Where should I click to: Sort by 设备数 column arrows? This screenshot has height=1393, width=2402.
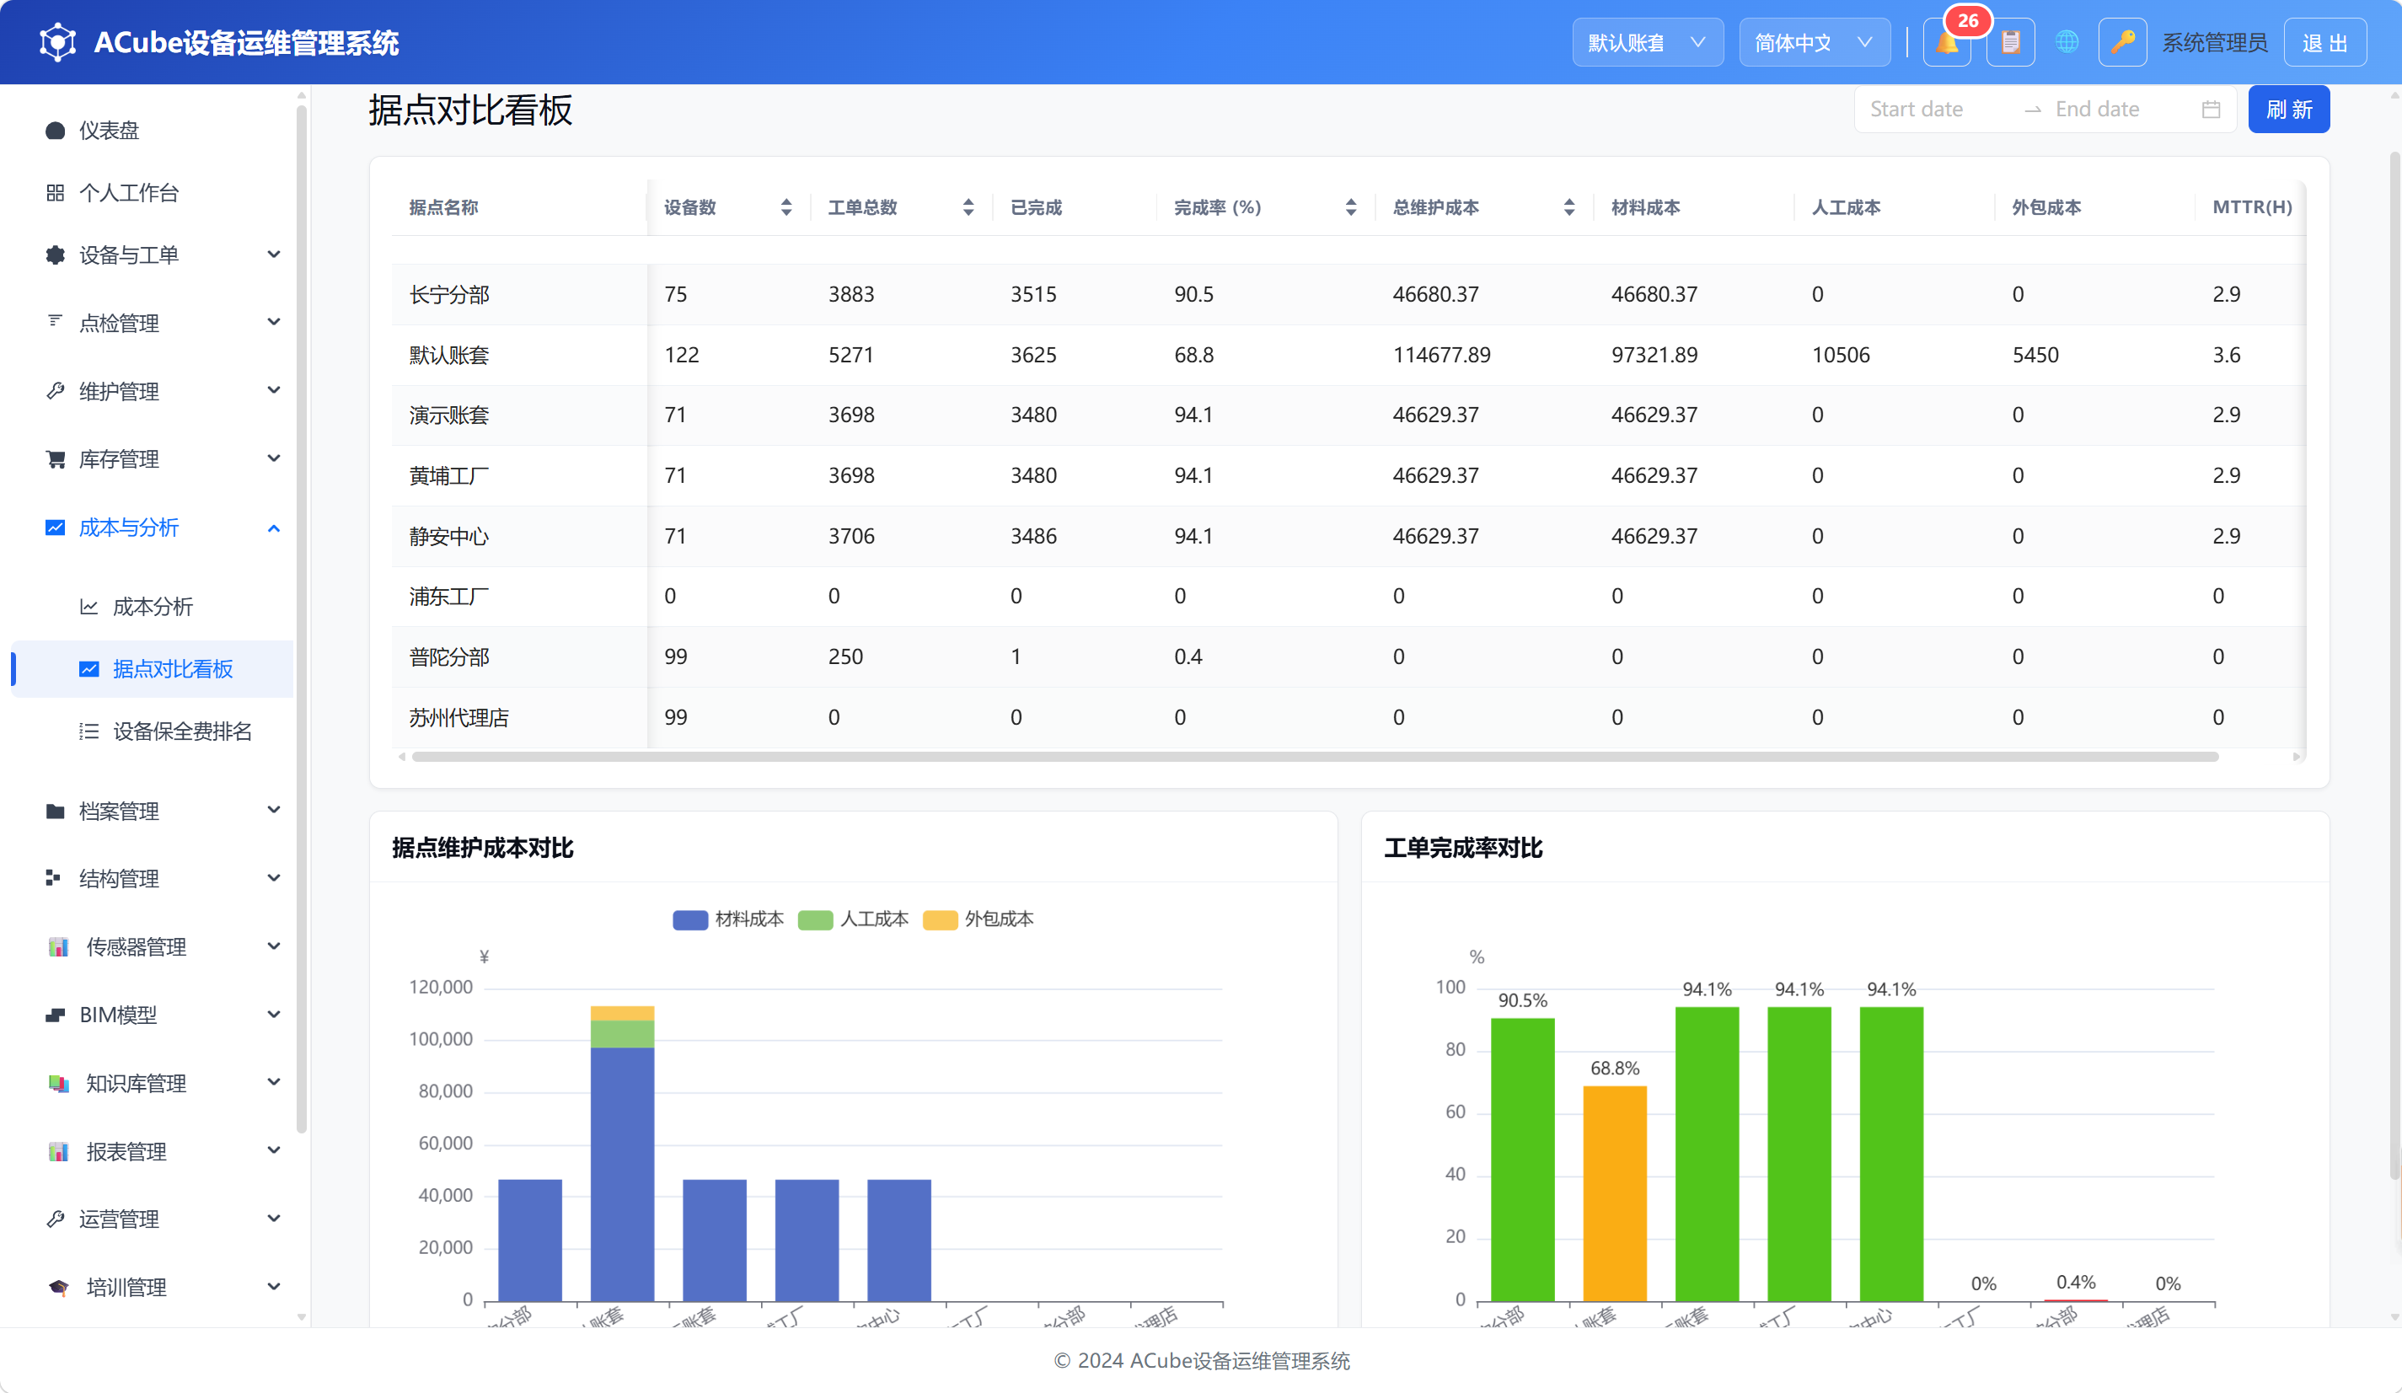[x=786, y=207]
